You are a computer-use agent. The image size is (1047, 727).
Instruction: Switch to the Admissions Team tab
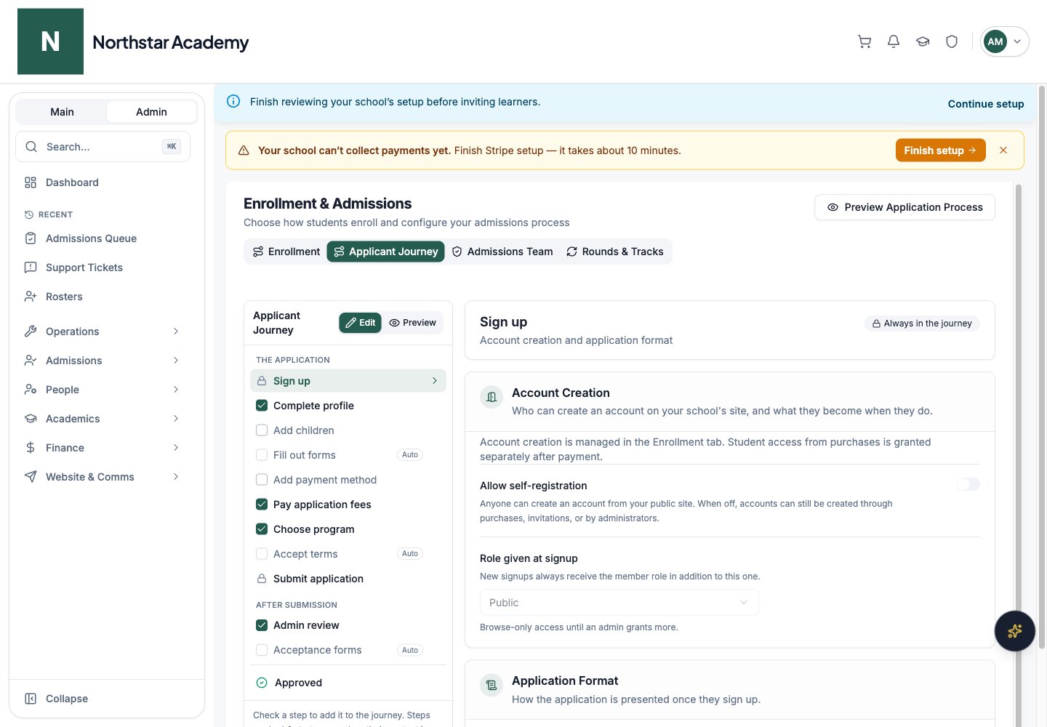[502, 252]
